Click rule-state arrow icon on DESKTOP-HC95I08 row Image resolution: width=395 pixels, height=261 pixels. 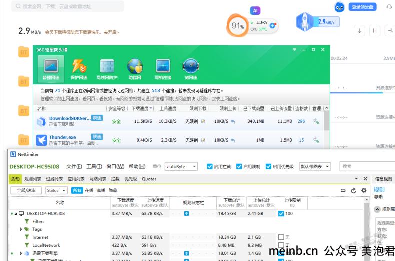[186, 213]
